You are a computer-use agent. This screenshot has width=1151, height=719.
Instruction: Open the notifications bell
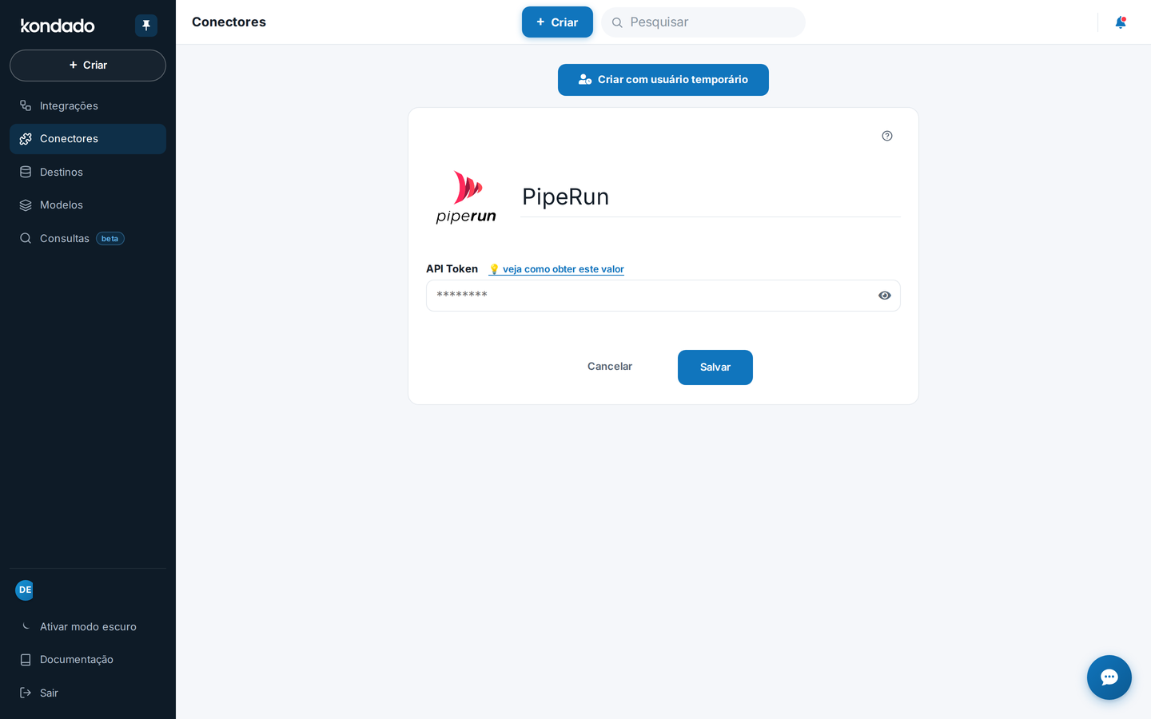coord(1121,22)
